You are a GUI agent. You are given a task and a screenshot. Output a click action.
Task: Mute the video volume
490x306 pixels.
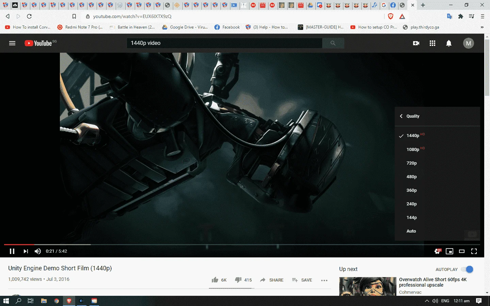pyautogui.click(x=38, y=251)
